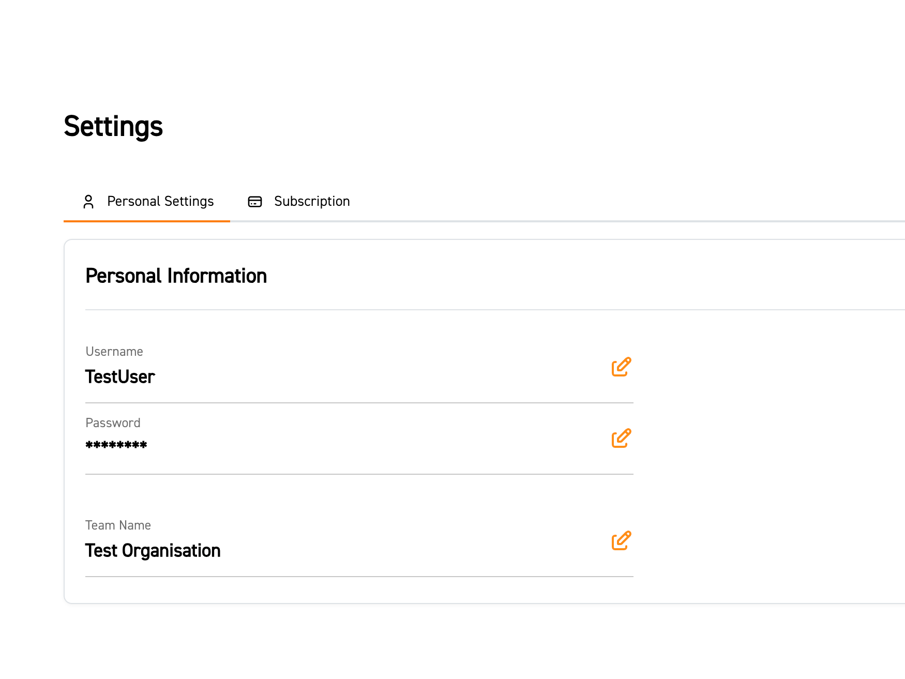Image resolution: width=905 pixels, height=679 pixels.
Task: Open password editing via its orange pencil
Action: [x=621, y=438]
